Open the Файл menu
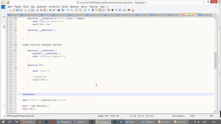Image resolution: width=221 pixels, height=124 pixels. [x=10, y=7]
